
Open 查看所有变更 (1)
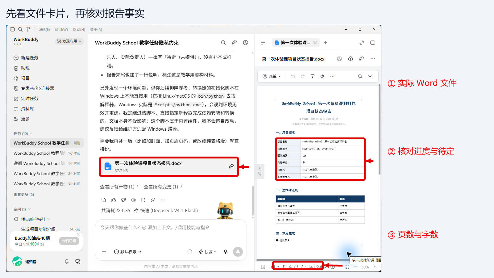coord(163,187)
